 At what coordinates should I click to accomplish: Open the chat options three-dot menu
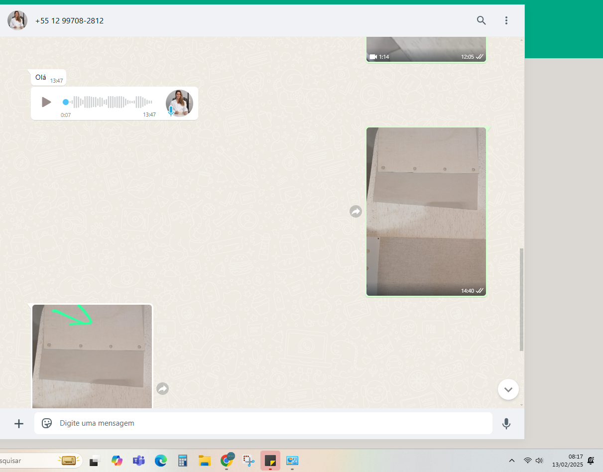[x=506, y=20]
